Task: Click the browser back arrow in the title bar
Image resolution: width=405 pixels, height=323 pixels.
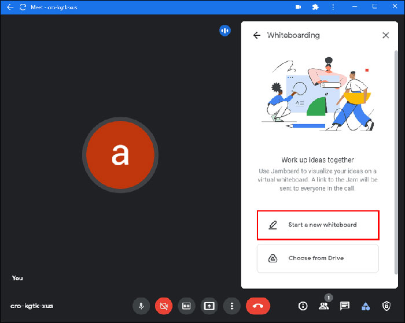Action: coord(10,7)
